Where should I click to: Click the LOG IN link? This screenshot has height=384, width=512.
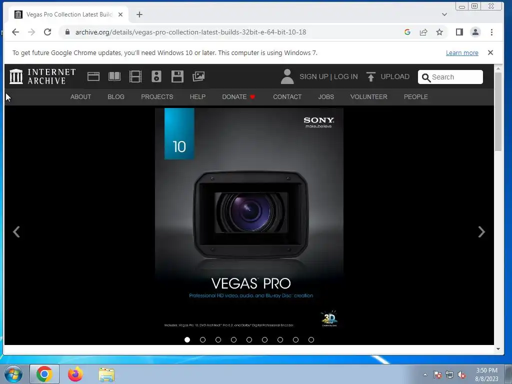[346, 76]
